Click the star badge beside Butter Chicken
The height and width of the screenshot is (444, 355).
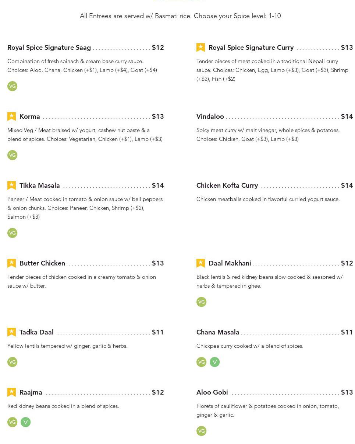[x=11, y=263]
